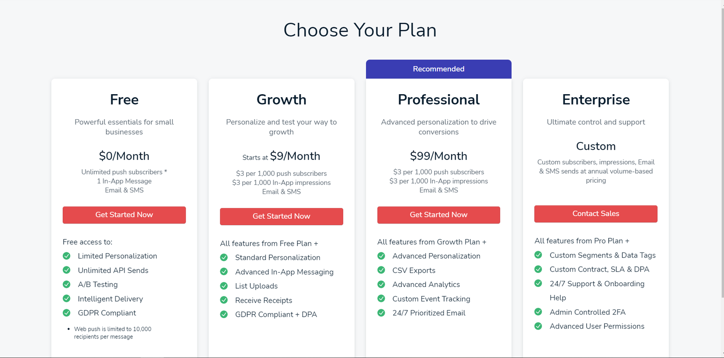Click the checkmark beside GDPR Compliant + DPA

coord(224,315)
